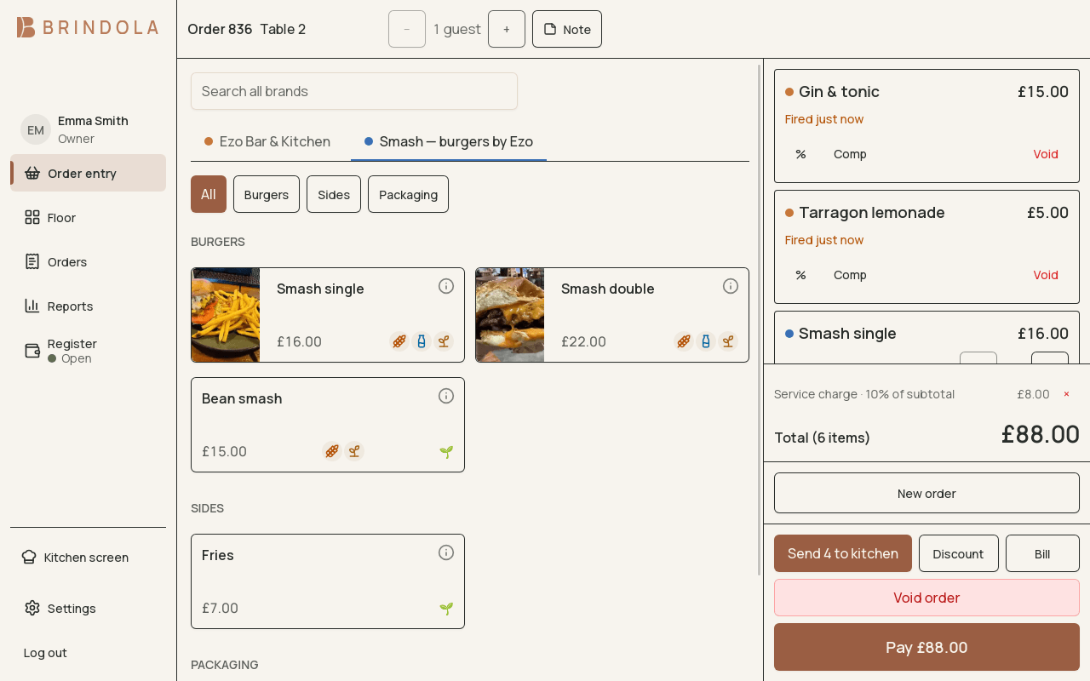This screenshot has width=1090, height=681.
Task: Comp the Gin & tonic
Action: pos(850,154)
